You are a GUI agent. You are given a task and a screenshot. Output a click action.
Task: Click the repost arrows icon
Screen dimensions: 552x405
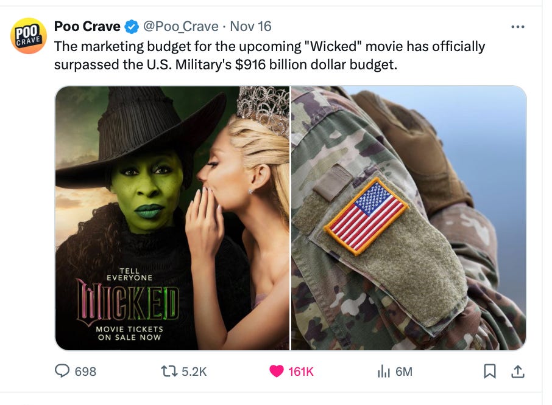tap(169, 372)
